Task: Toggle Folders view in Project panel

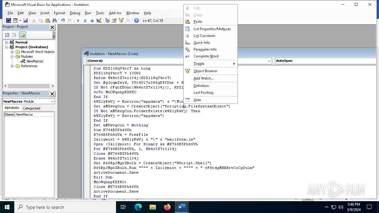Action: point(23,35)
